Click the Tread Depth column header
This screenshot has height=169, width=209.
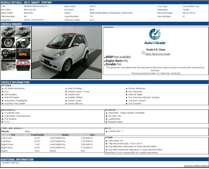37,135
